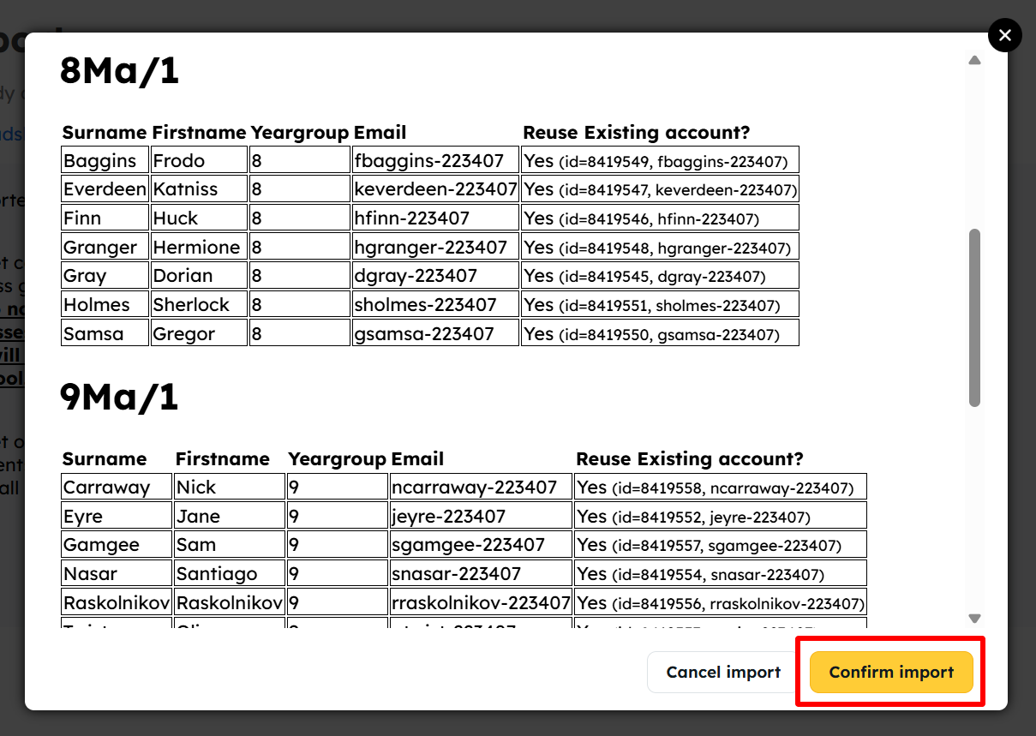This screenshot has height=736, width=1036.
Task: Click the reuse cell with id=8419551
Action: coord(660,304)
